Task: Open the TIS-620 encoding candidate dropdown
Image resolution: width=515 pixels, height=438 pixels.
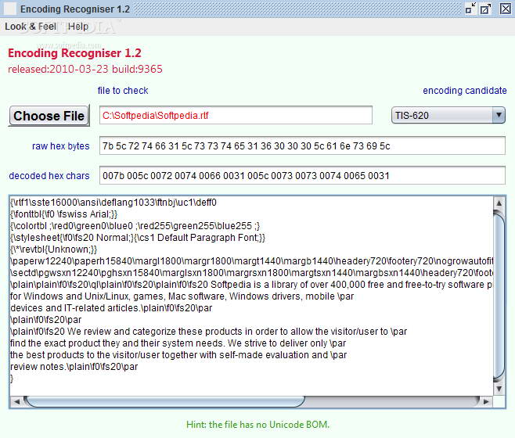Action: [x=448, y=115]
